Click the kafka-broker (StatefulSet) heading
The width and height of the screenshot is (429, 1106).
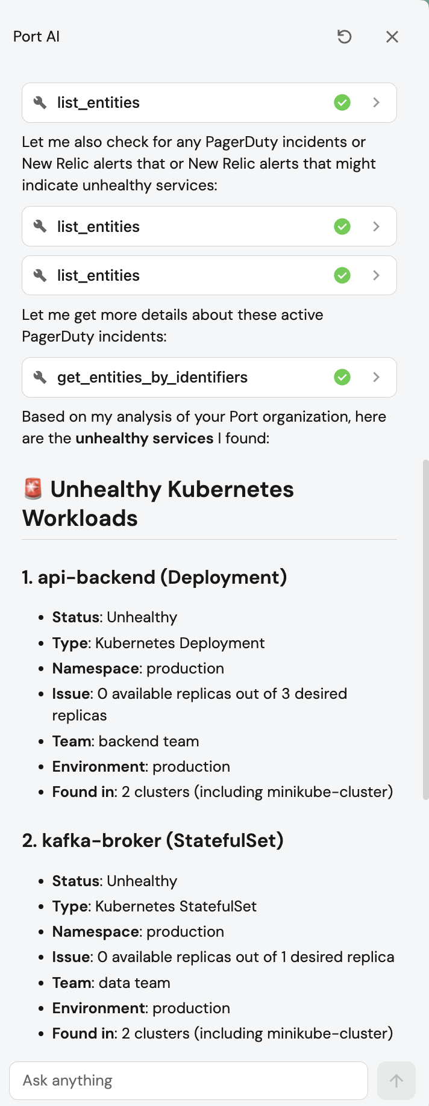(x=152, y=840)
